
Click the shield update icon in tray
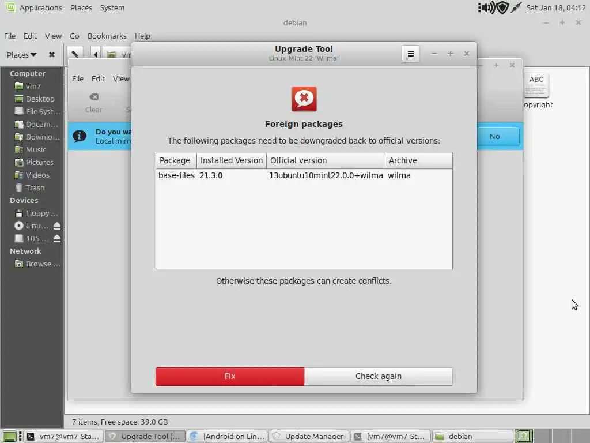pyautogui.click(x=502, y=7)
